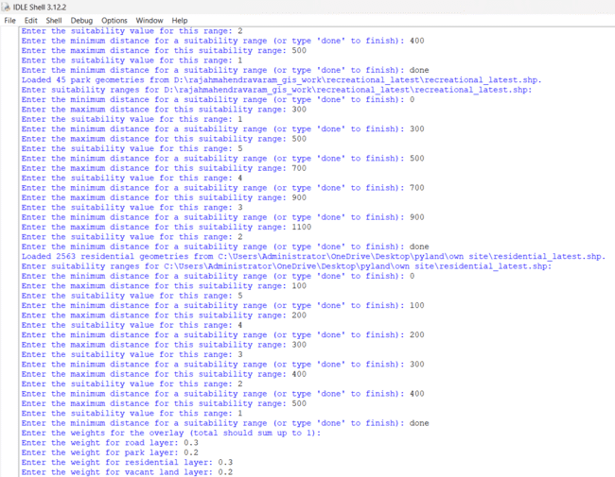Click the 'Loaded 2563 residential geometries' output line
The width and height of the screenshot is (615, 477).
[312, 256]
